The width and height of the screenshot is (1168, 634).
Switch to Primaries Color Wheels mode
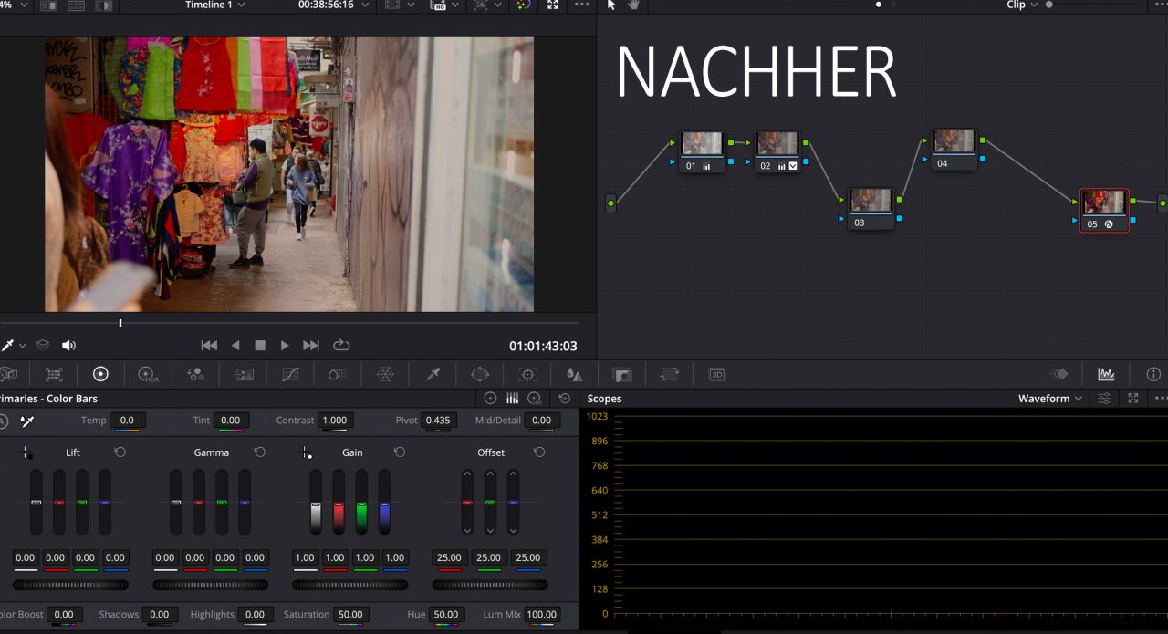pos(490,399)
